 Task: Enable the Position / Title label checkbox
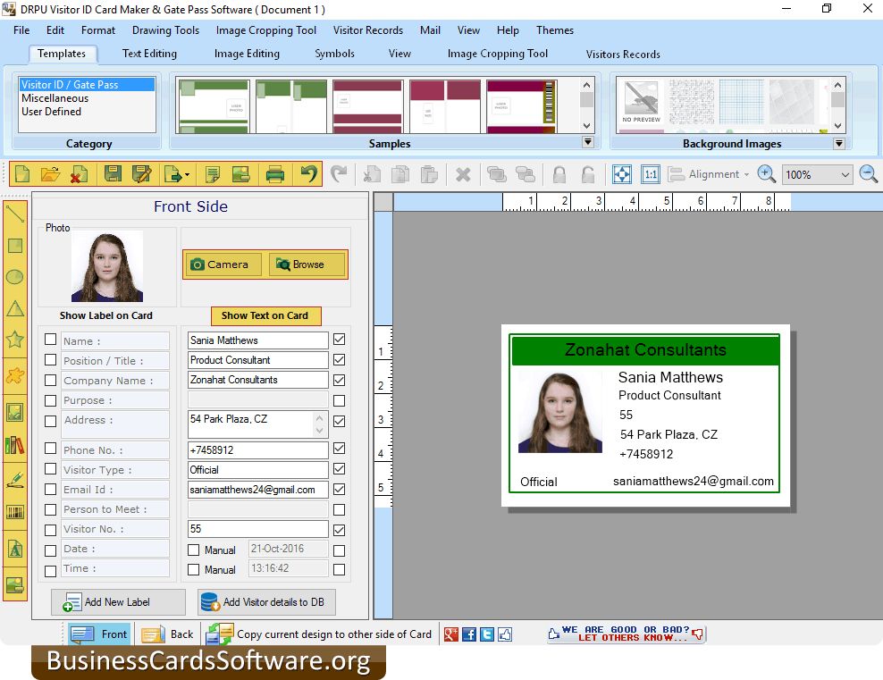pyautogui.click(x=51, y=360)
